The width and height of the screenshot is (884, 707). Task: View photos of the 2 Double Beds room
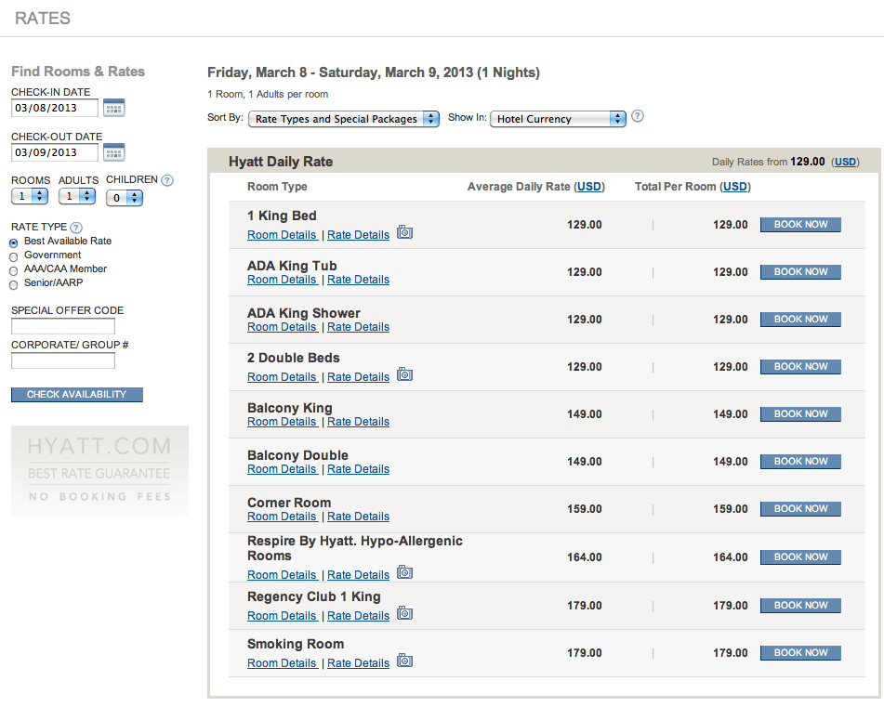(x=404, y=374)
